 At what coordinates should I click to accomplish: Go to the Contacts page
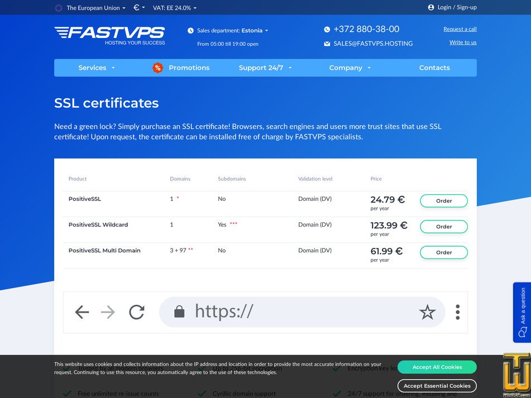click(x=434, y=68)
